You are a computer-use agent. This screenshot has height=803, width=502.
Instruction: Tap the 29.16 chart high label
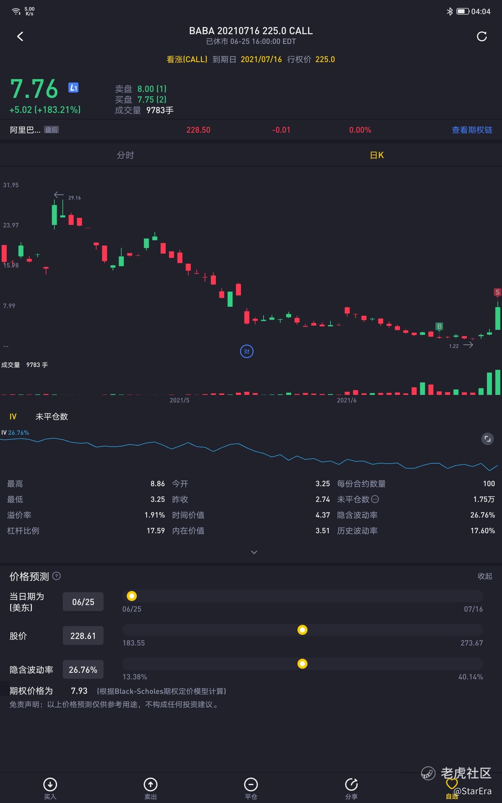point(74,198)
